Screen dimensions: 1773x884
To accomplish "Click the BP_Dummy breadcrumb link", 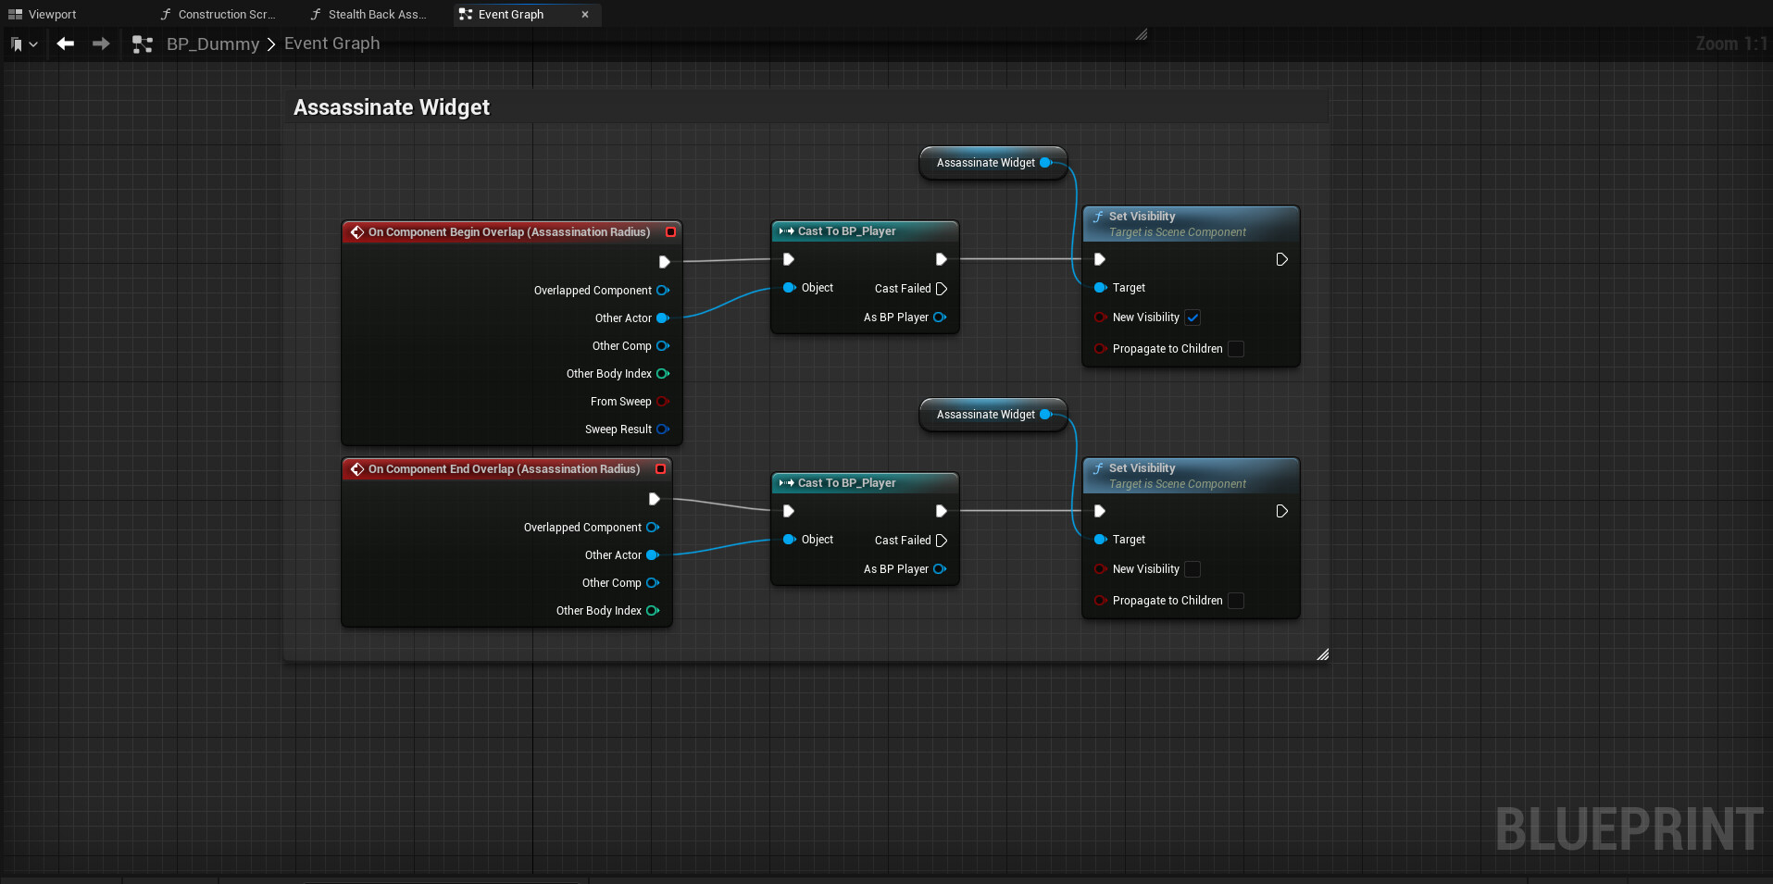I will tap(213, 44).
